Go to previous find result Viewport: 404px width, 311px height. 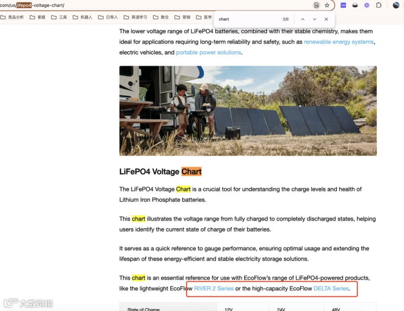pyautogui.click(x=303, y=19)
